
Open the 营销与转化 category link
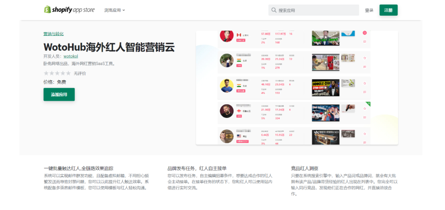click(x=53, y=34)
